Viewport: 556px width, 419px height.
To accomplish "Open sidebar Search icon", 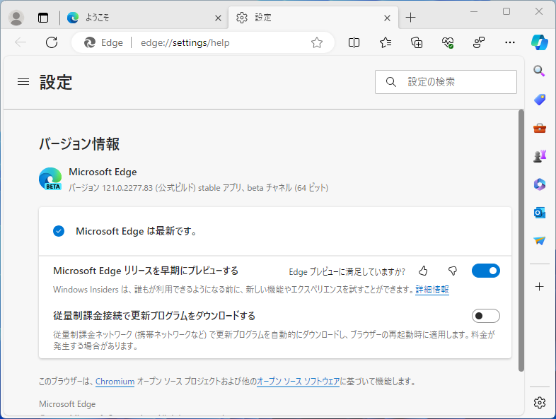I will 539,71.
